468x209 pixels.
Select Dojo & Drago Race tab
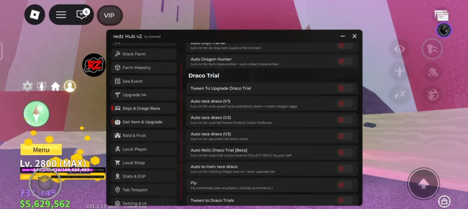[144, 108]
